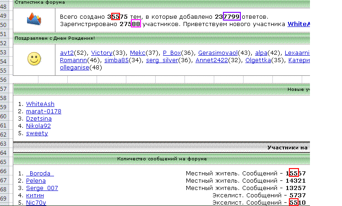The image size is (342, 206).
Task: Open the new member link after Приветствуем
Action: pos(299,24)
